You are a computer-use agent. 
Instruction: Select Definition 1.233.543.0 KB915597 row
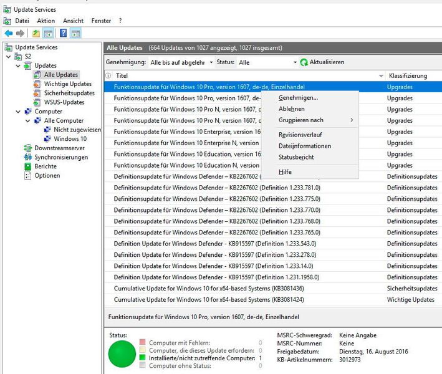coord(273,244)
